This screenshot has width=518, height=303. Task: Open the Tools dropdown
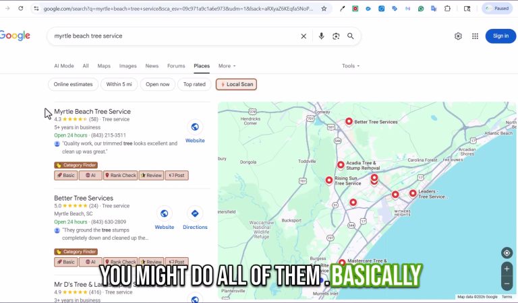351,66
